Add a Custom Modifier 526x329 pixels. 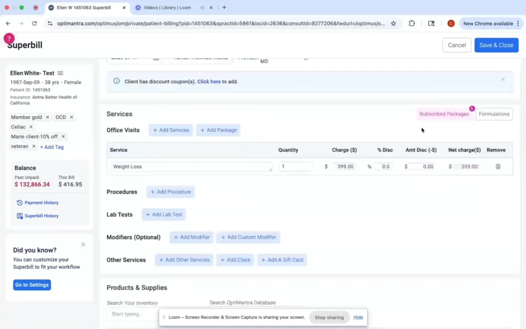click(x=248, y=237)
